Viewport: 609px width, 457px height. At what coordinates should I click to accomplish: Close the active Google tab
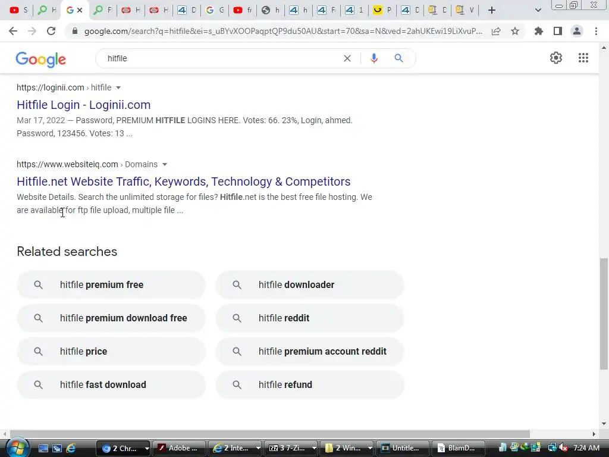click(80, 10)
